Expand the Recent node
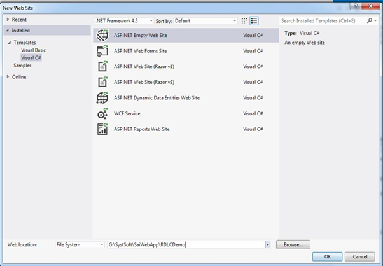The height and width of the screenshot is (266, 383). point(8,20)
